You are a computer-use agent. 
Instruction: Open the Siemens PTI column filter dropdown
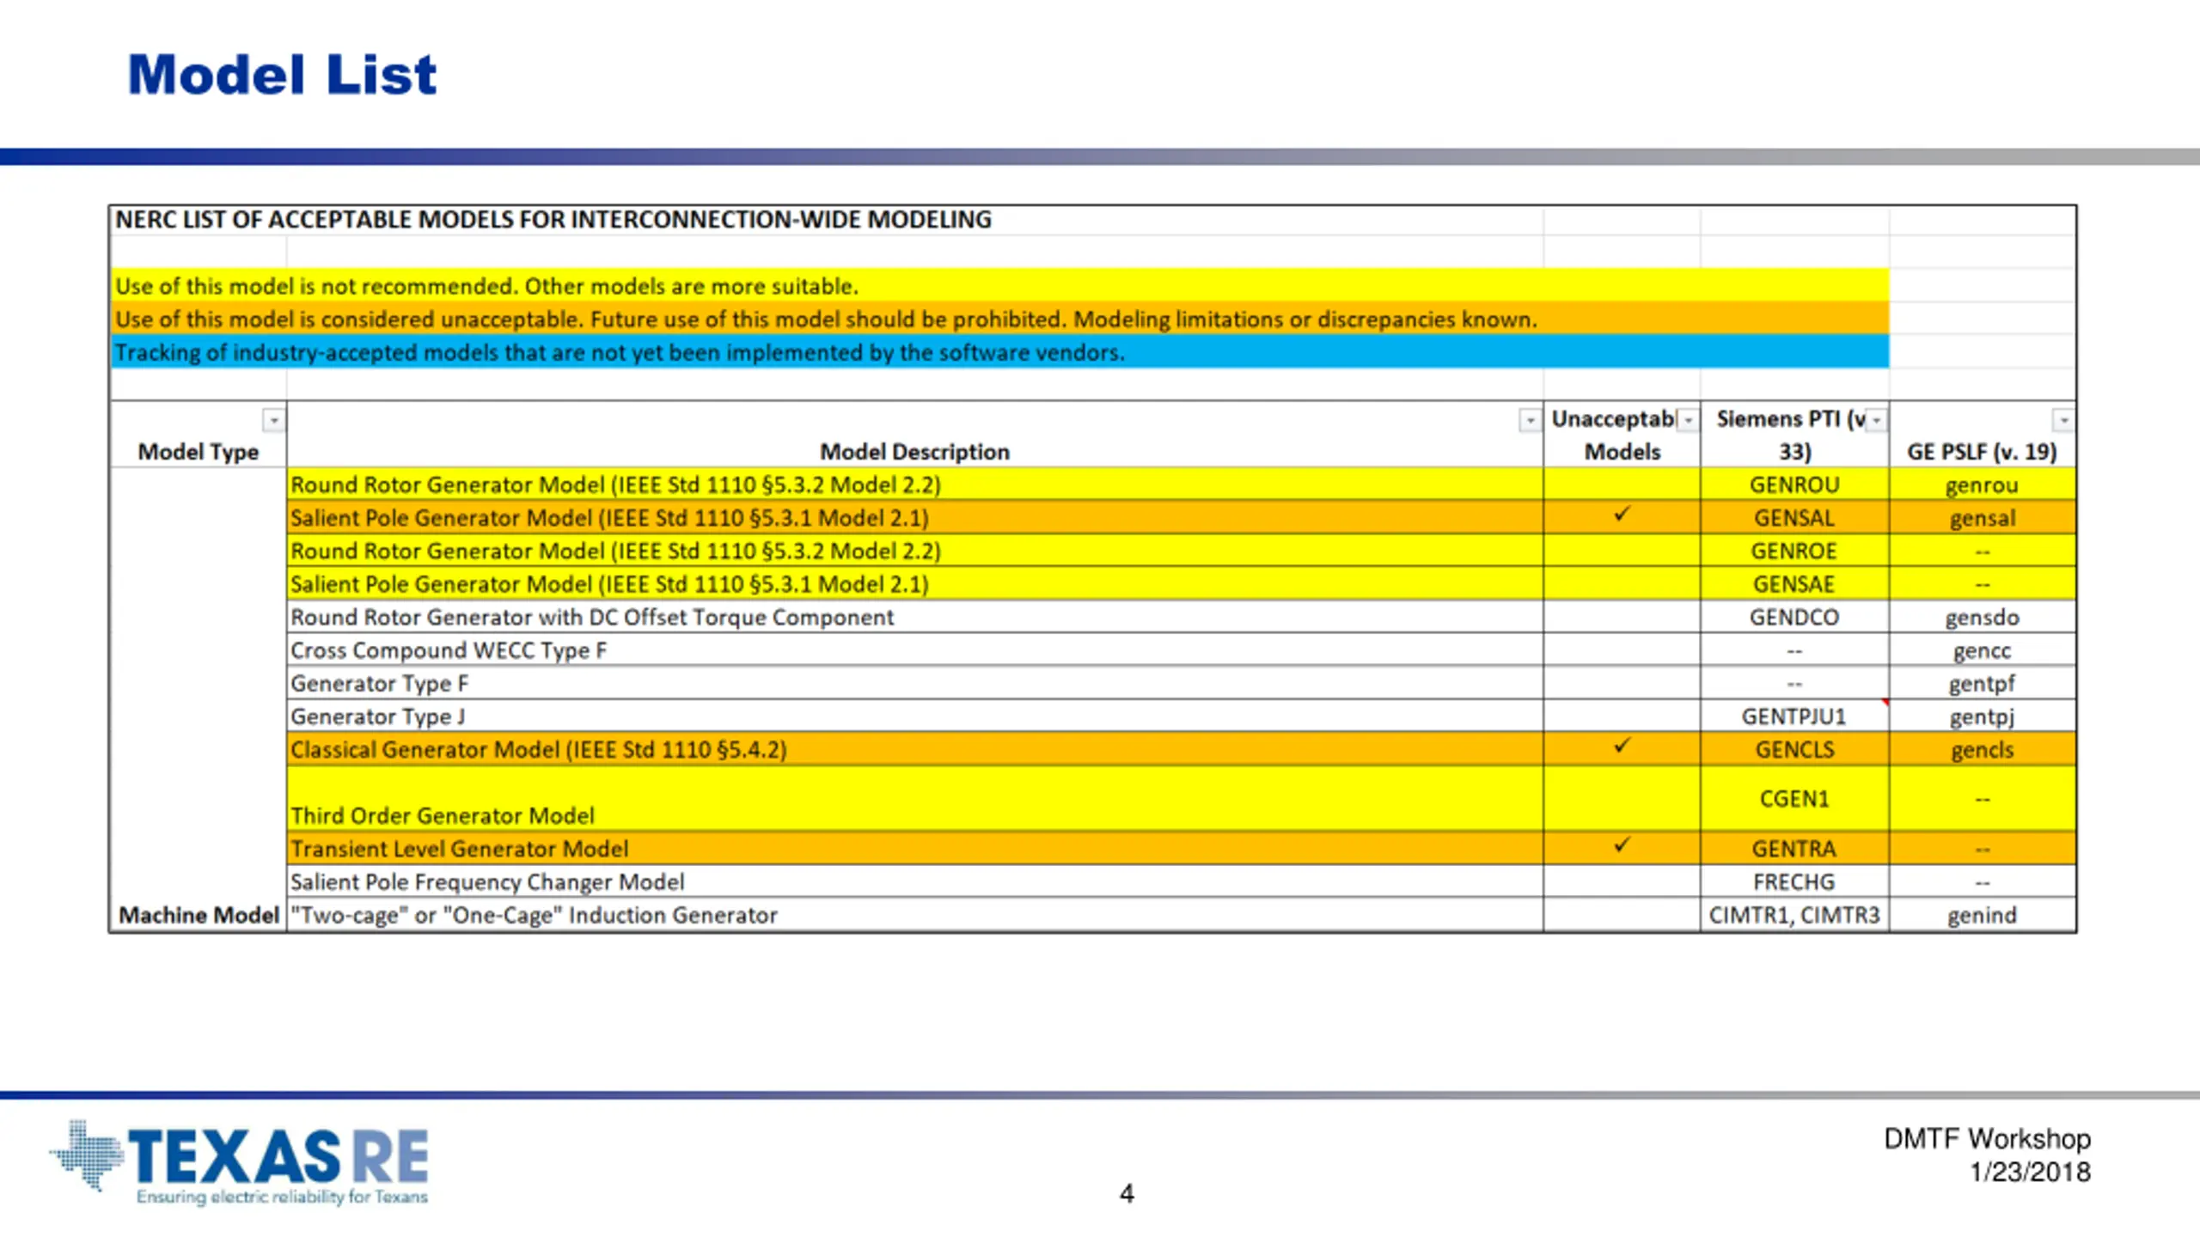[x=1877, y=420]
